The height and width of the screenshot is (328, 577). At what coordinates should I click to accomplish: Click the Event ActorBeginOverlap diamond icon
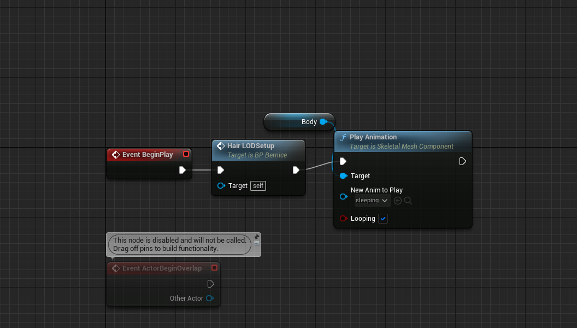(116, 268)
